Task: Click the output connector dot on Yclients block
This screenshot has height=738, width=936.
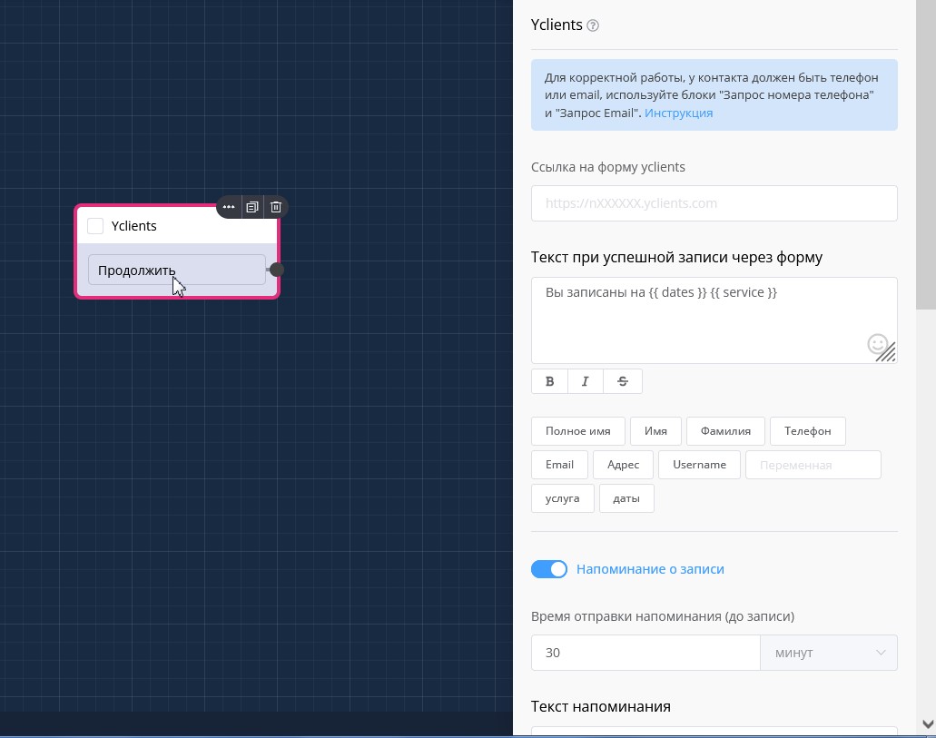Action: (x=277, y=270)
